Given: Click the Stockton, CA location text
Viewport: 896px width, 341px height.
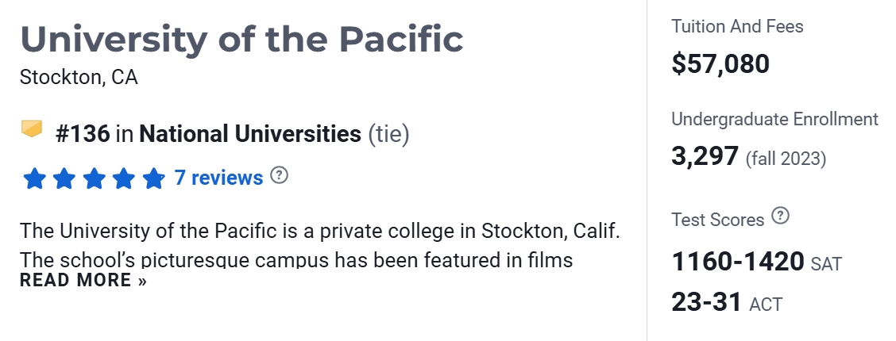Looking at the screenshot, I should coord(79,78).
